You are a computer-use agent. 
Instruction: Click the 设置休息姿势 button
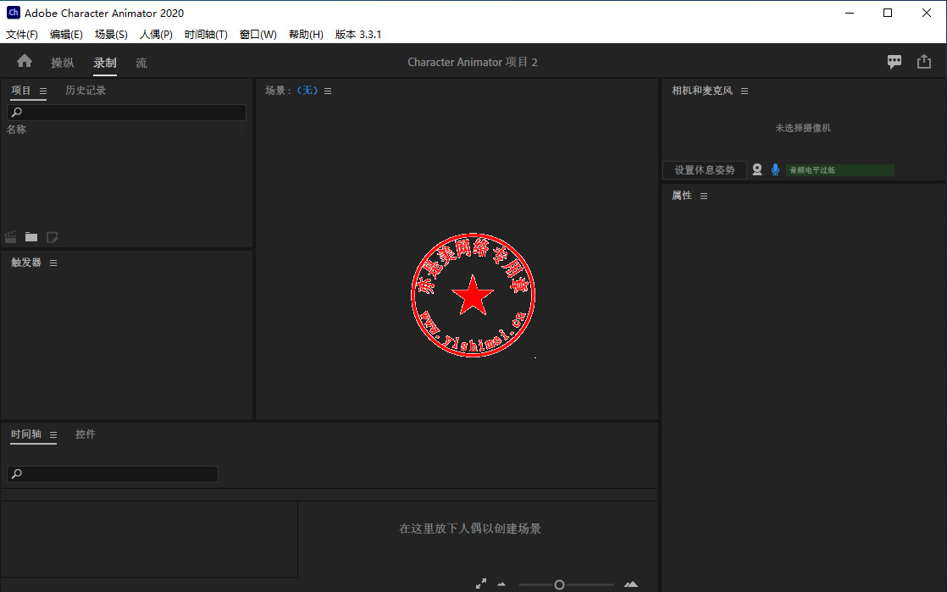tap(705, 170)
